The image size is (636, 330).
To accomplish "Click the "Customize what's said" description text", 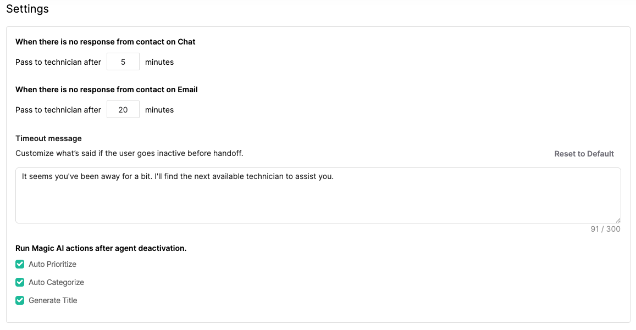I will pyautogui.click(x=129, y=153).
